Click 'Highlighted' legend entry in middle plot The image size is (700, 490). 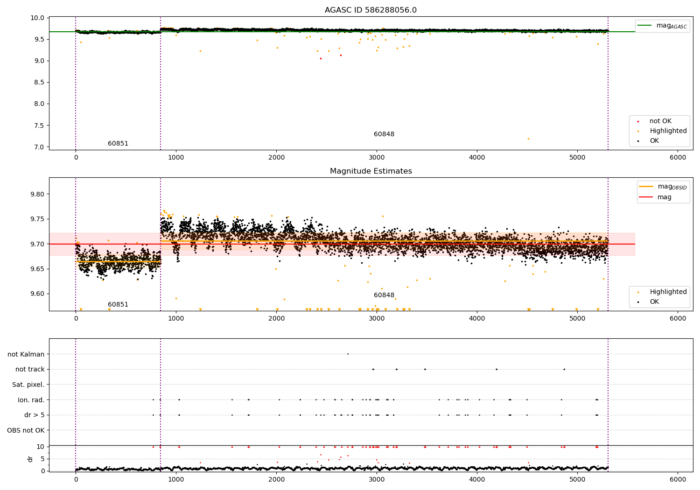[668, 292]
